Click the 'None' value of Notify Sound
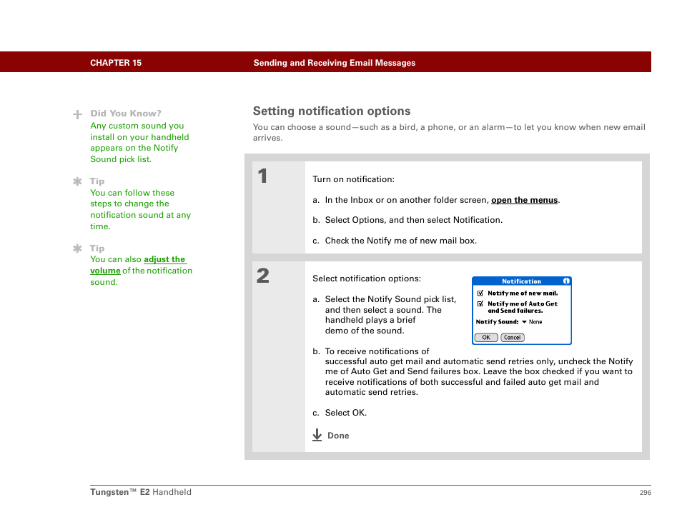Image resolution: width=682 pixels, height=527 pixels. tap(535, 322)
